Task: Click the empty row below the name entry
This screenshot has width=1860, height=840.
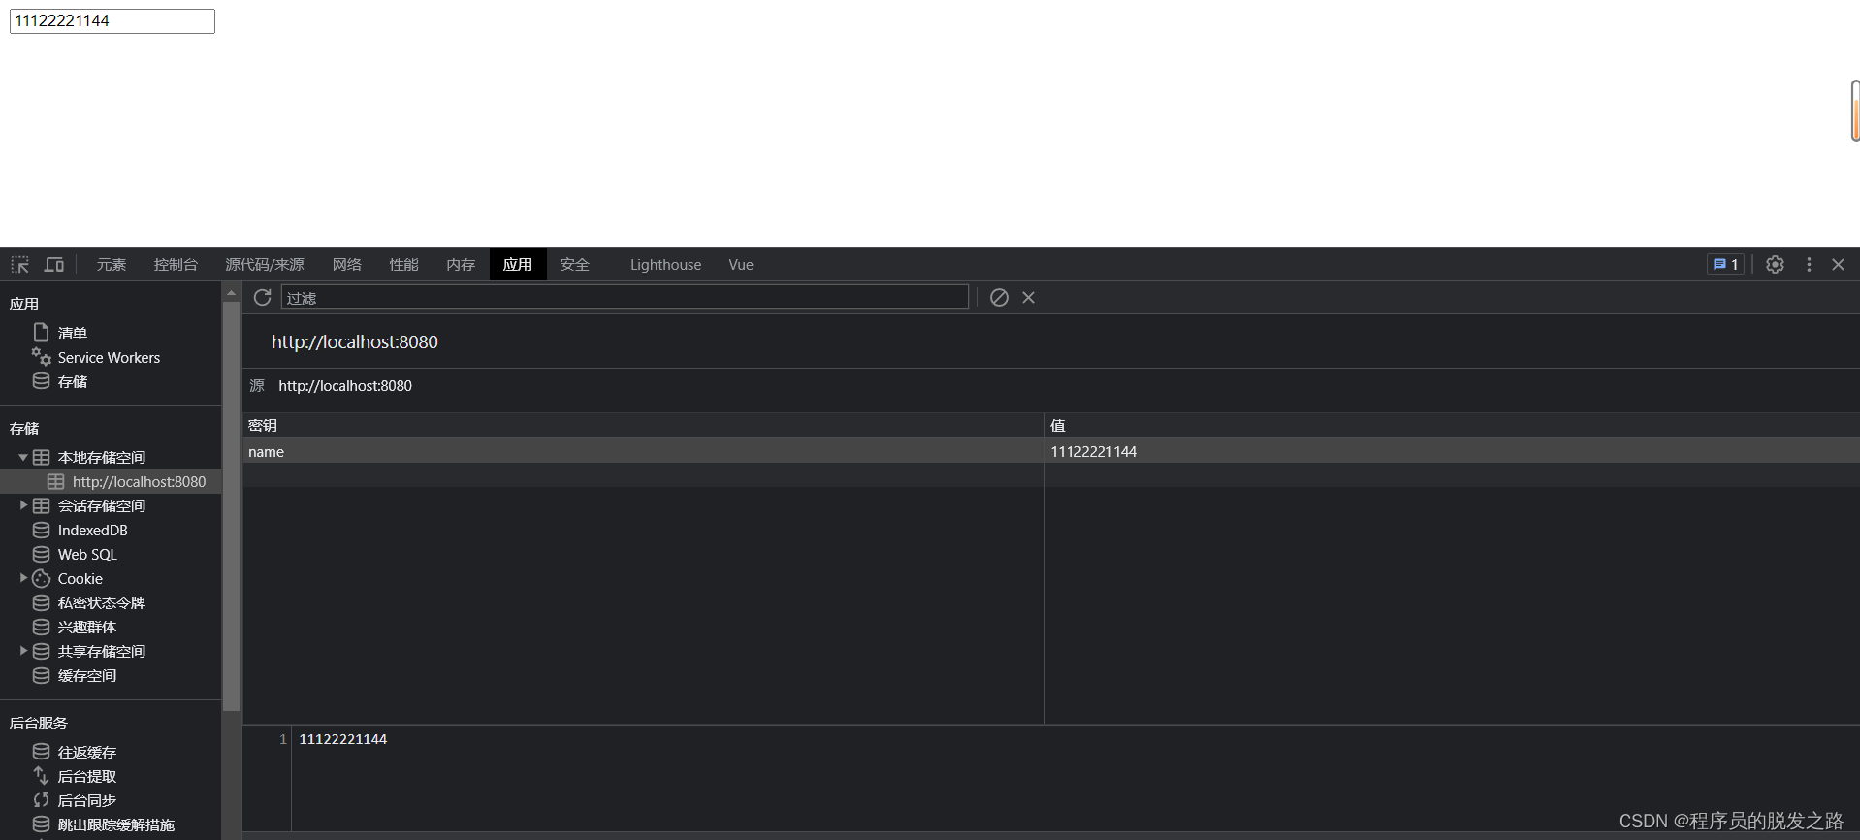Action: click(x=1051, y=474)
